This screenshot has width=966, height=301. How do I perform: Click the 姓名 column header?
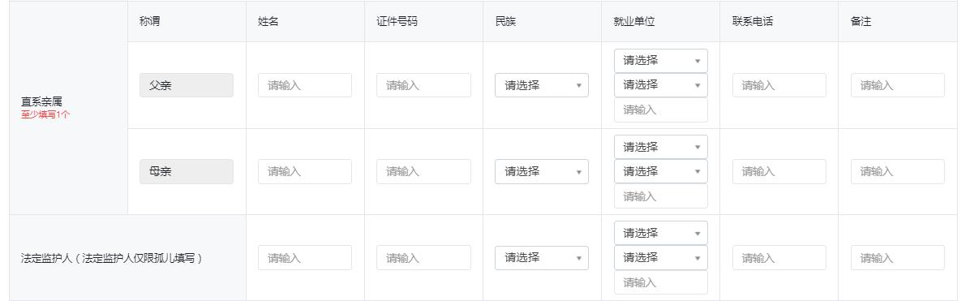click(268, 22)
